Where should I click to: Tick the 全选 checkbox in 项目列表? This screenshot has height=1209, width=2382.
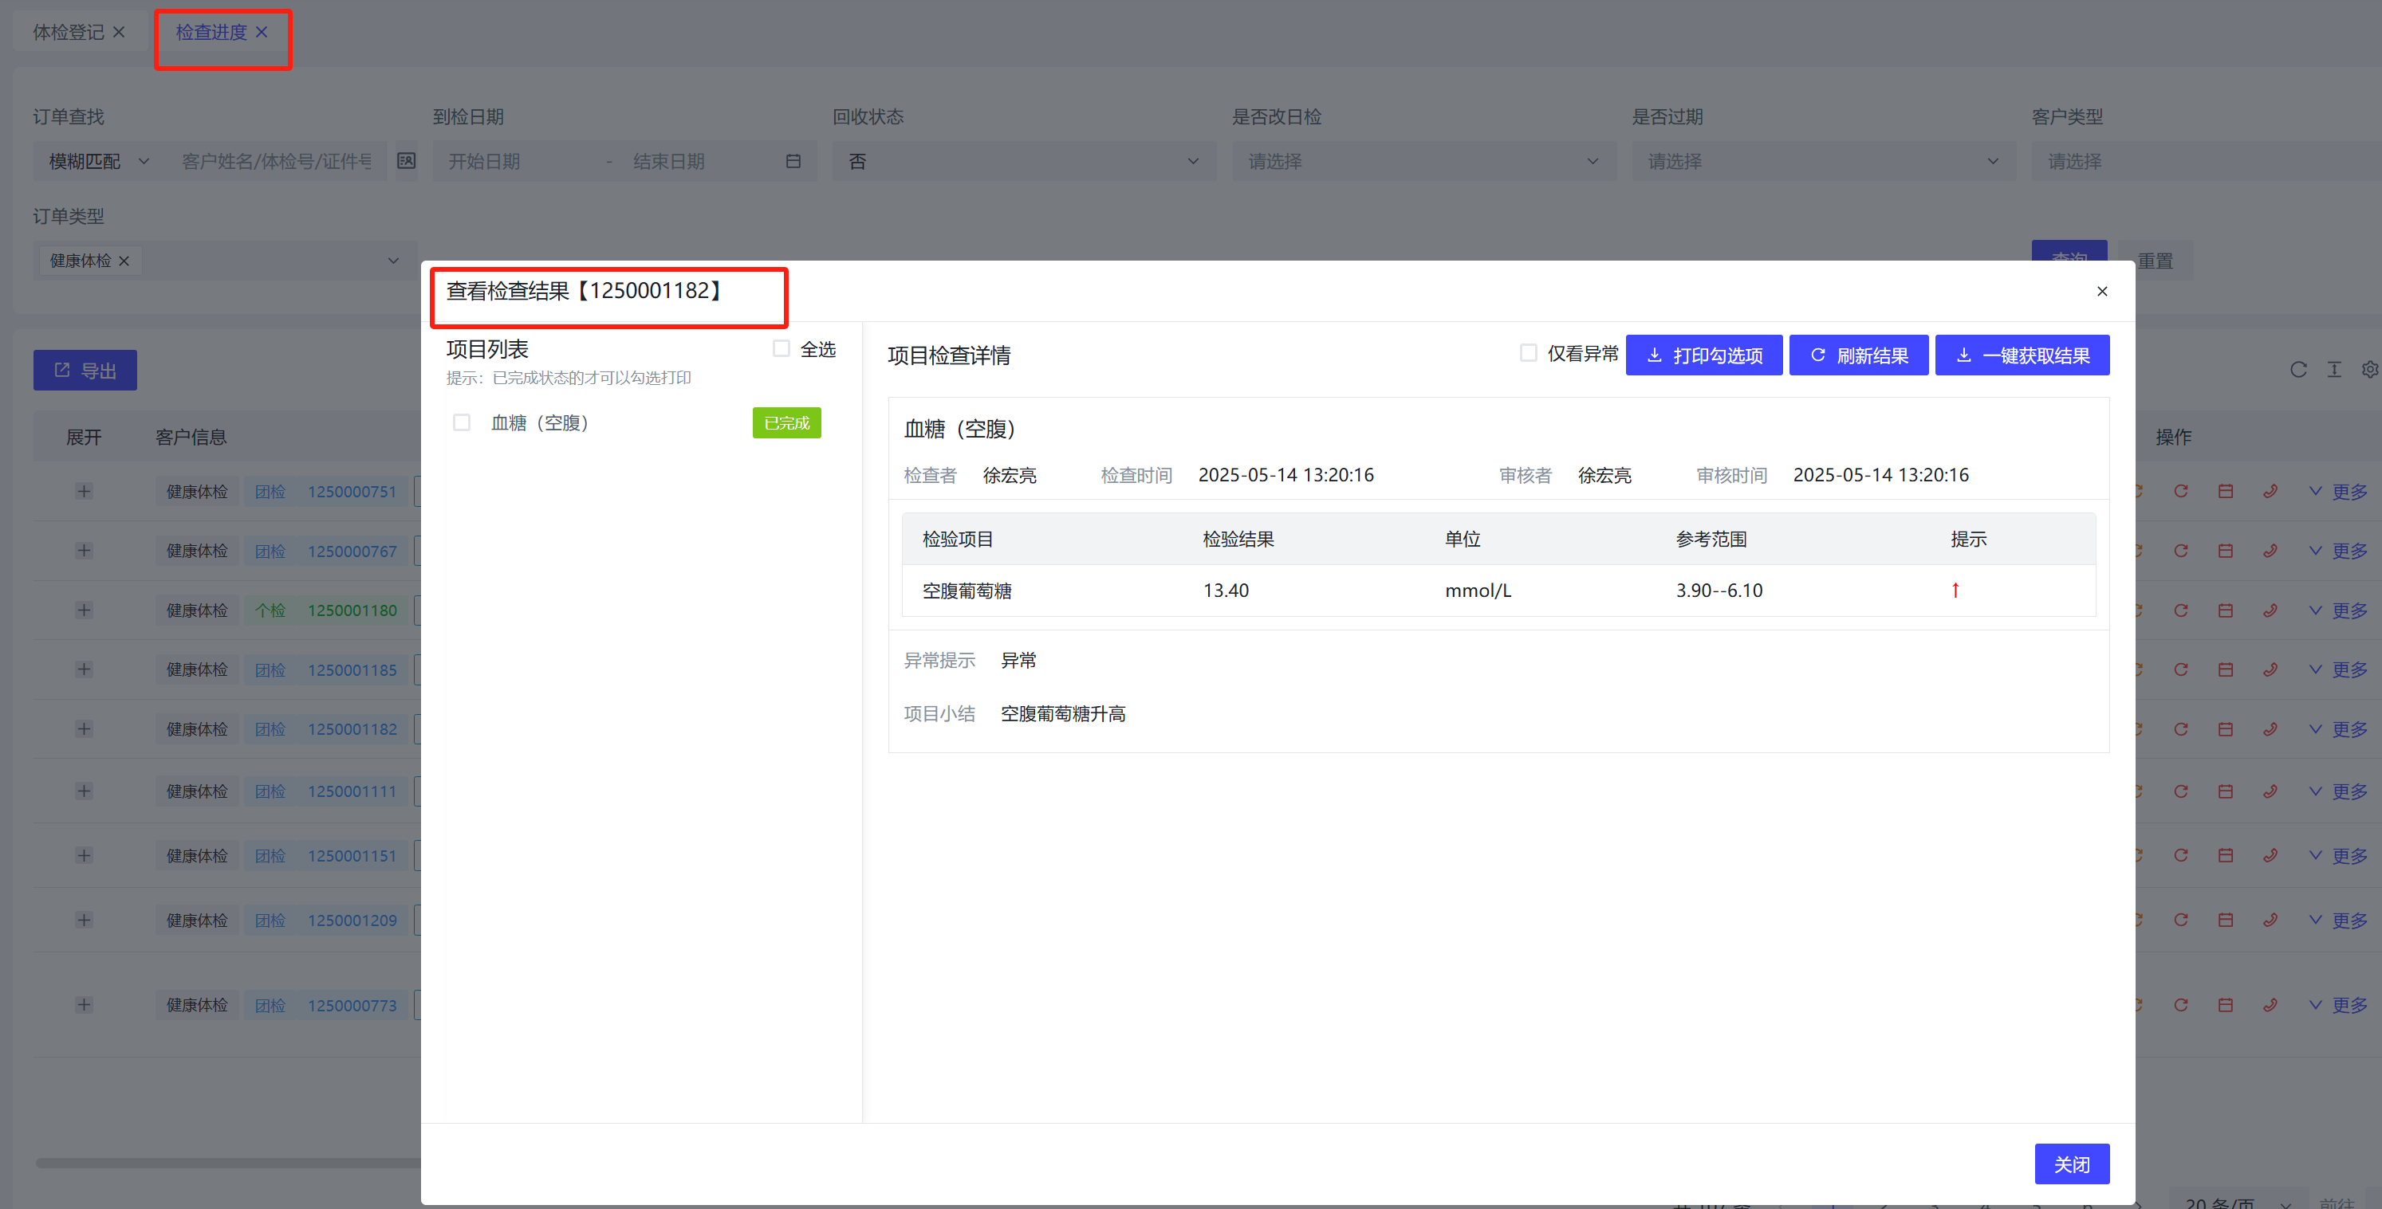(x=782, y=348)
